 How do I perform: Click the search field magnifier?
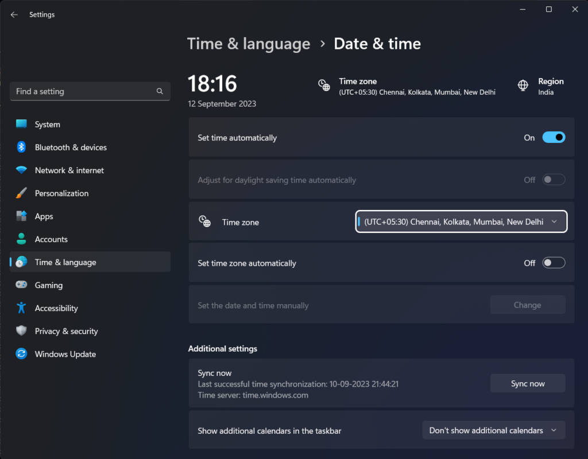pos(159,91)
